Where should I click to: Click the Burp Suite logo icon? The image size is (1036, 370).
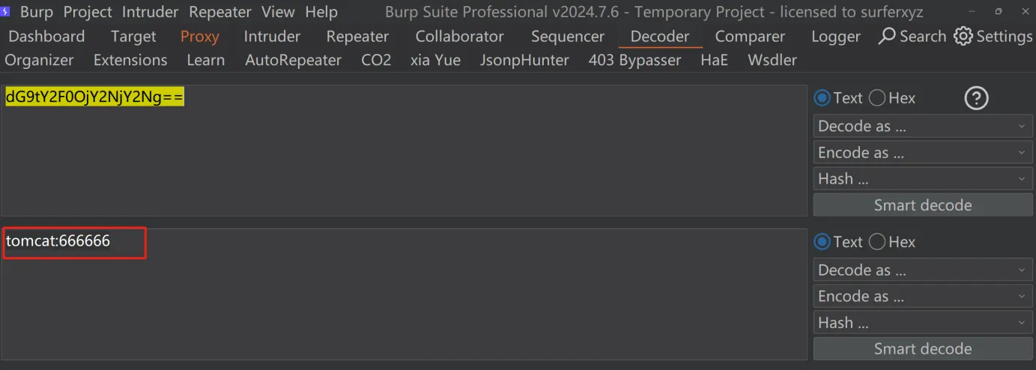click(6, 12)
